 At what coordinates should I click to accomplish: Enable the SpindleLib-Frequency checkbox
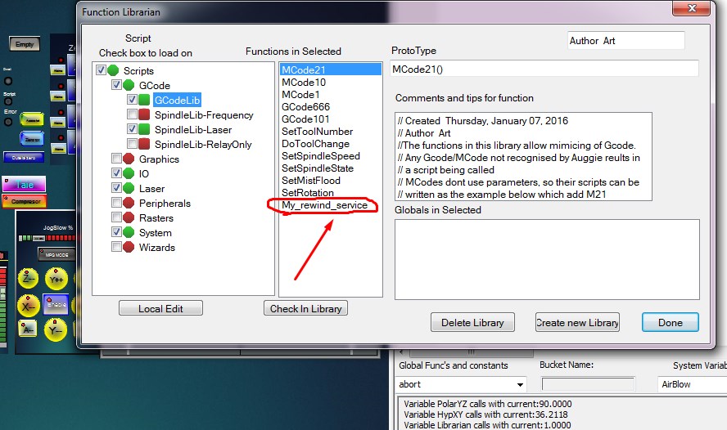(x=132, y=115)
